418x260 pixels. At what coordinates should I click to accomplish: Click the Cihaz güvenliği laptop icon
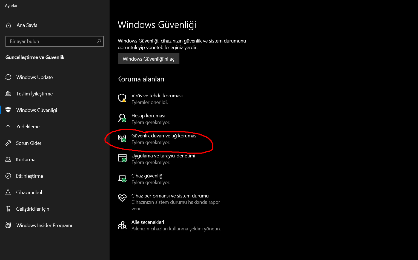(x=122, y=179)
